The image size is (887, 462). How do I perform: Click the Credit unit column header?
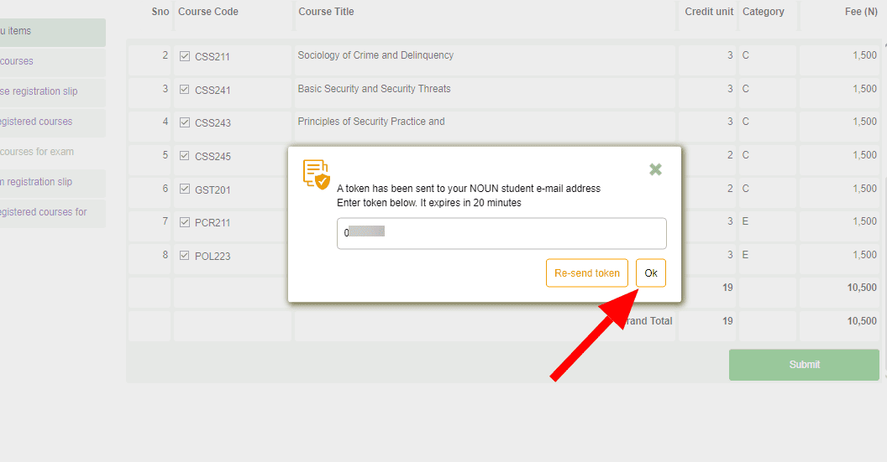(x=709, y=11)
